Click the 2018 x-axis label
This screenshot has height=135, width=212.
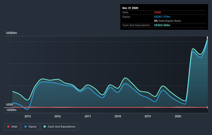pyautogui.click(x=118, y=116)
